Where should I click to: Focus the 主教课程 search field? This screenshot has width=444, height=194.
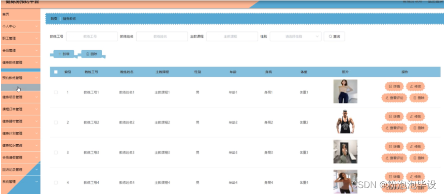pyautogui.click(x=232, y=36)
